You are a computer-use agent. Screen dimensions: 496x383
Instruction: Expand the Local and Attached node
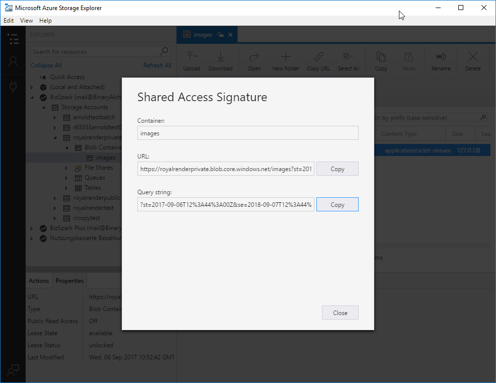click(32, 87)
